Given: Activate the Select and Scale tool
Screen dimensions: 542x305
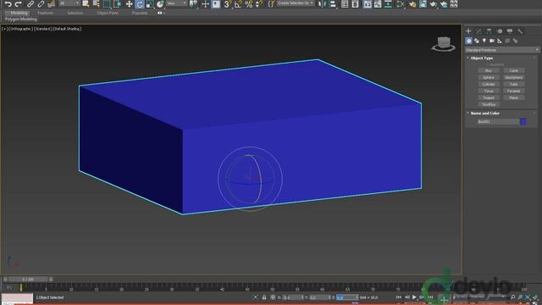Looking at the screenshot, I should pos(149,4).
